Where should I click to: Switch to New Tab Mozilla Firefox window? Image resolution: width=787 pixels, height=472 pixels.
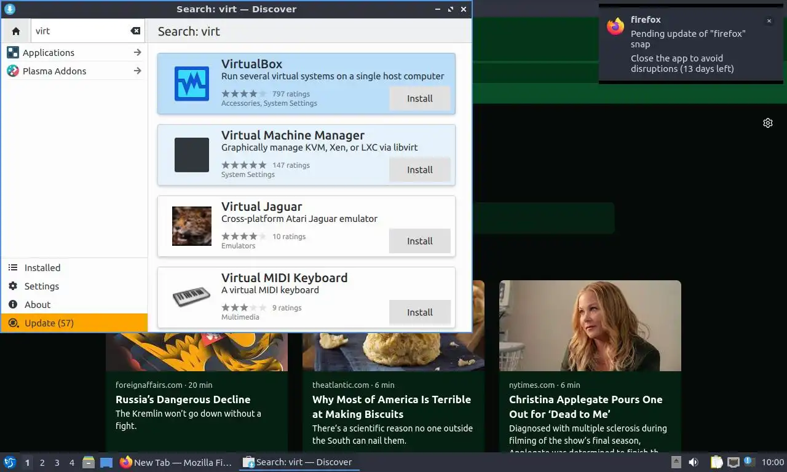coord(176,462)
